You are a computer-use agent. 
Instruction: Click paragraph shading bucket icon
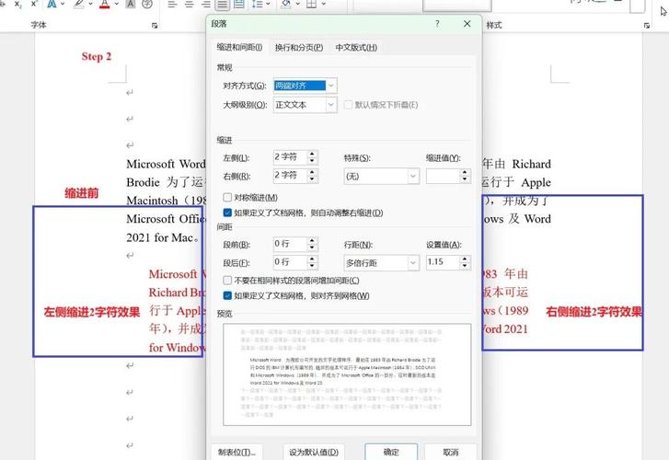pyautogui.click(x=286, y=5)
